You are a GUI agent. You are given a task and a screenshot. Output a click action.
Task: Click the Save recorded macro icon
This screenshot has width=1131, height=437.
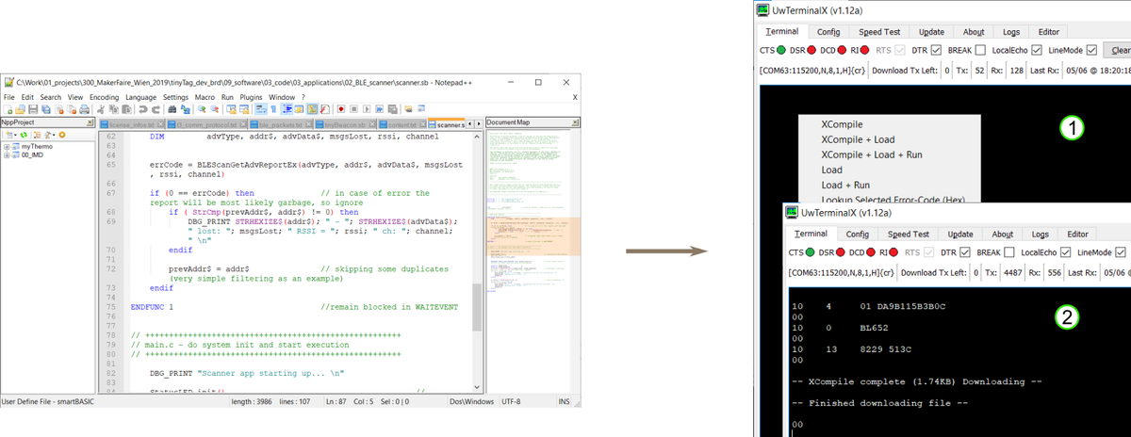(392, 109)
